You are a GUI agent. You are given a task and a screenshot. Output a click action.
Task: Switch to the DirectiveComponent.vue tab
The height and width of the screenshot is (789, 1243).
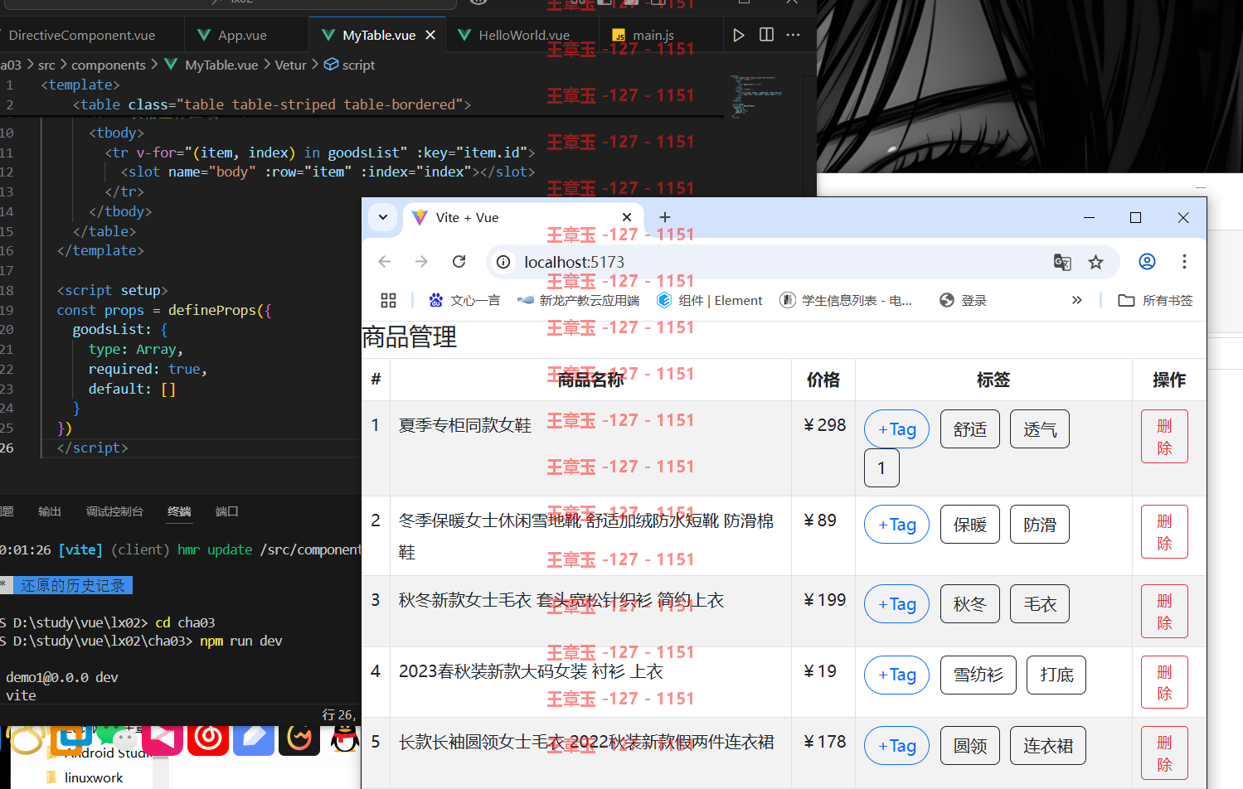tap(81, 35)
